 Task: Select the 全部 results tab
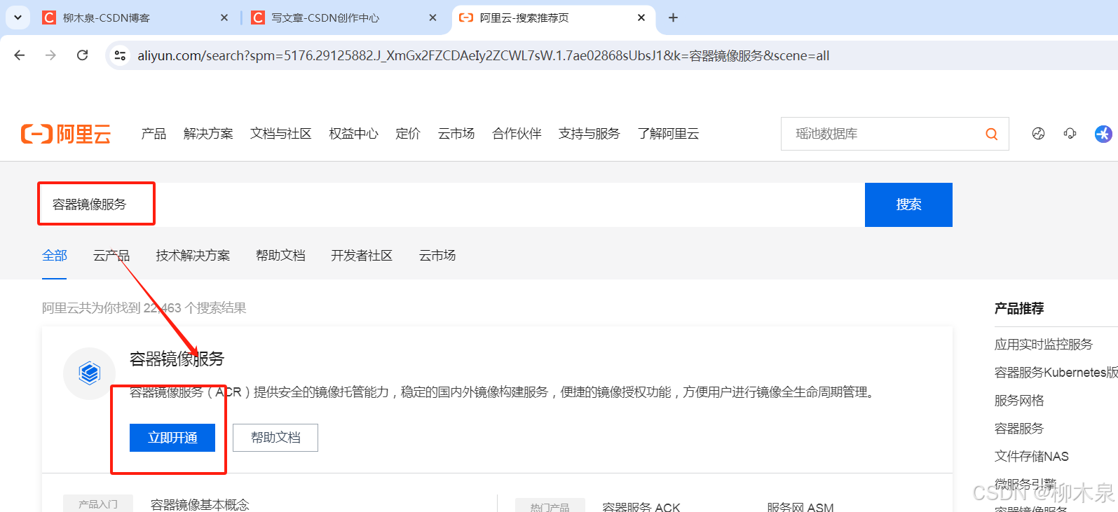[x=55, y=256]
